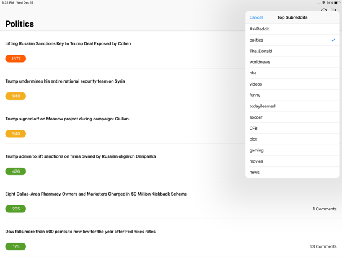
Task: Tap the checkmark on the politics row
Action: [x=333, y=40]
